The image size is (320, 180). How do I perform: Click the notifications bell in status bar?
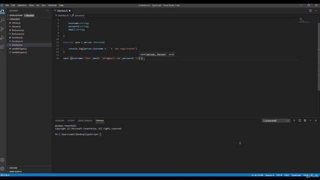[x=316, y=175]
